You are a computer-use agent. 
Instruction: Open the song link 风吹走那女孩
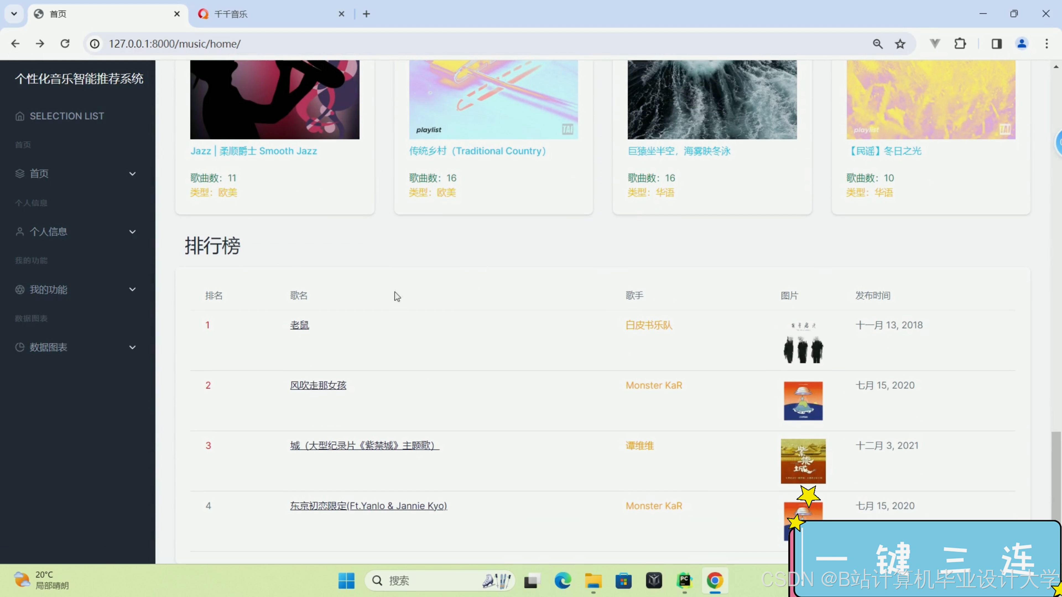point(318,385)
